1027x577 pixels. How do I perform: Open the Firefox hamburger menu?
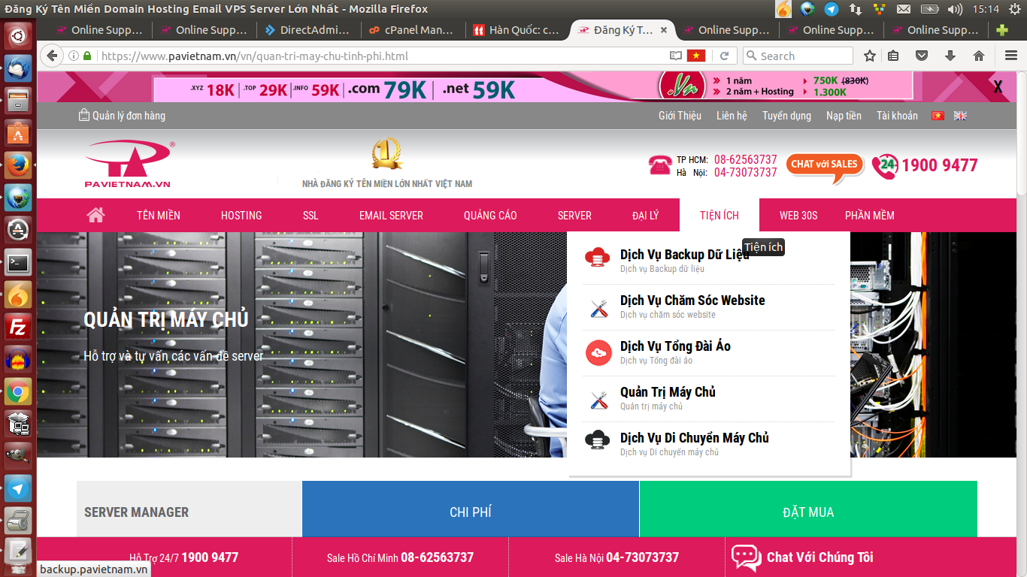click(1011, 56)
